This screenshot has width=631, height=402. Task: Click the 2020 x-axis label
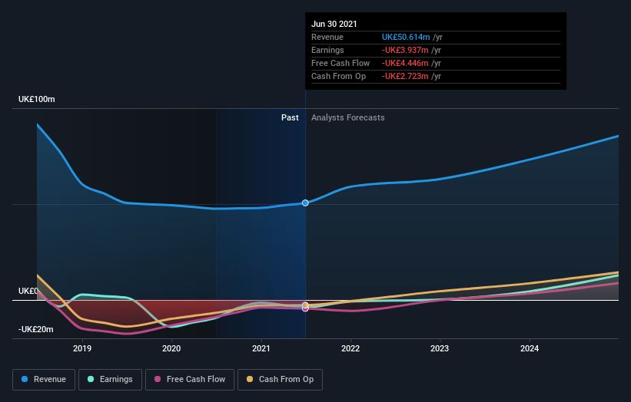(171, 348)
